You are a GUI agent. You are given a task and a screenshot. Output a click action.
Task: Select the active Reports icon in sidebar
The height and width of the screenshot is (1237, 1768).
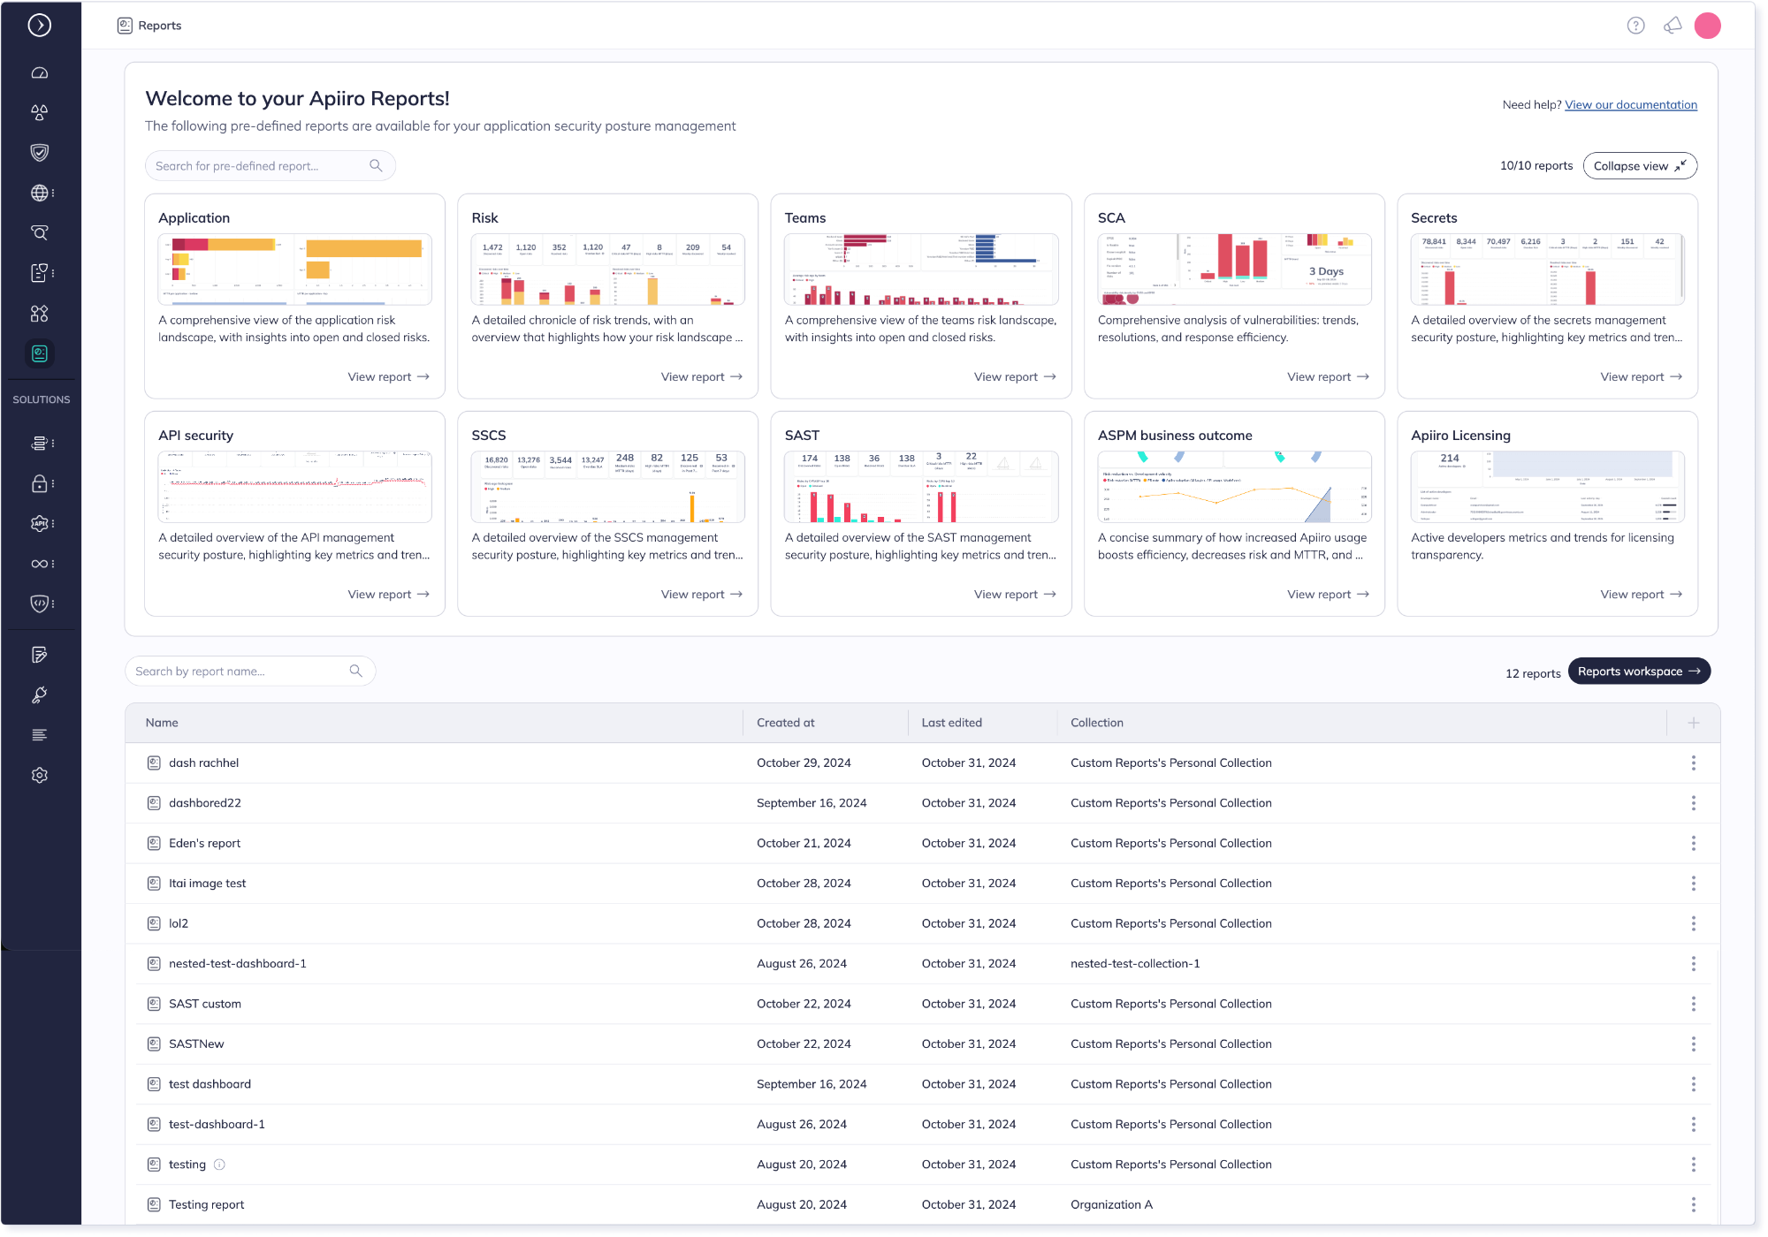click(40, 353)
